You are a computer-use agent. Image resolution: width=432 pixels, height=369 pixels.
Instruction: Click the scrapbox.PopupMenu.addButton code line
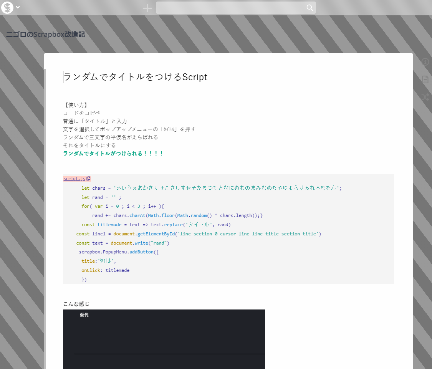119,252
